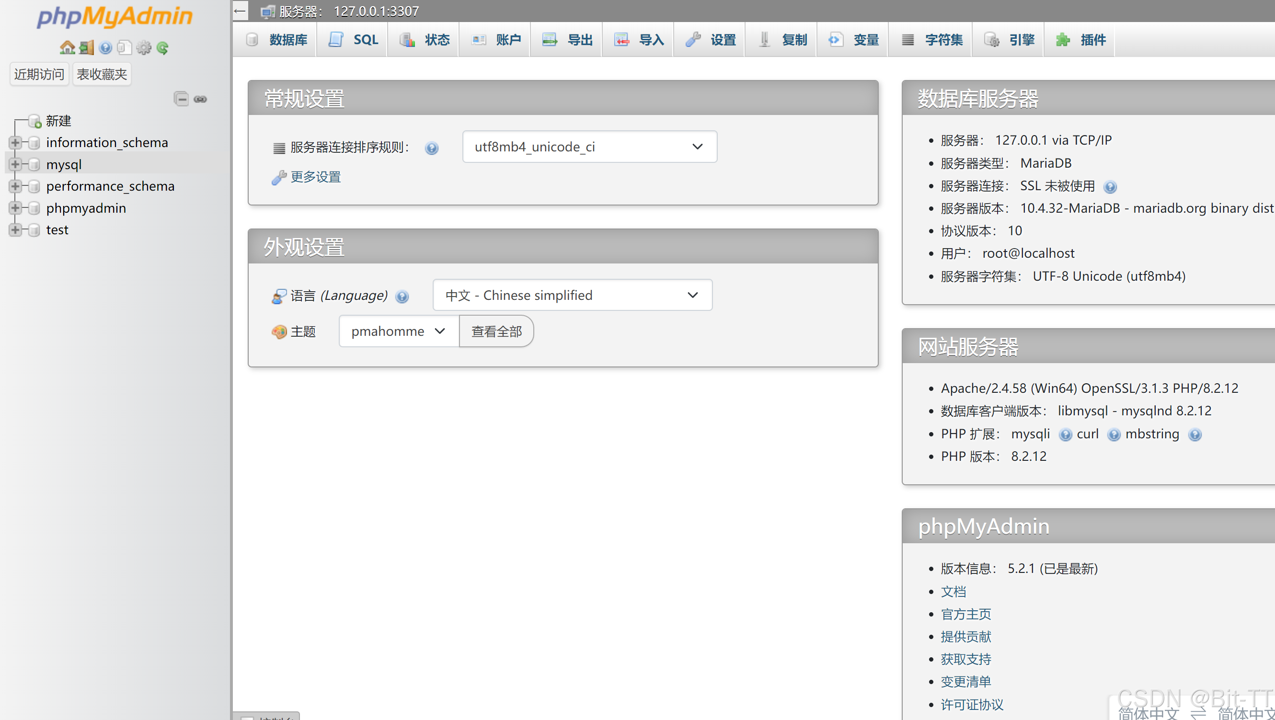Collapse sidebar with left arrow button

point(240,11)
